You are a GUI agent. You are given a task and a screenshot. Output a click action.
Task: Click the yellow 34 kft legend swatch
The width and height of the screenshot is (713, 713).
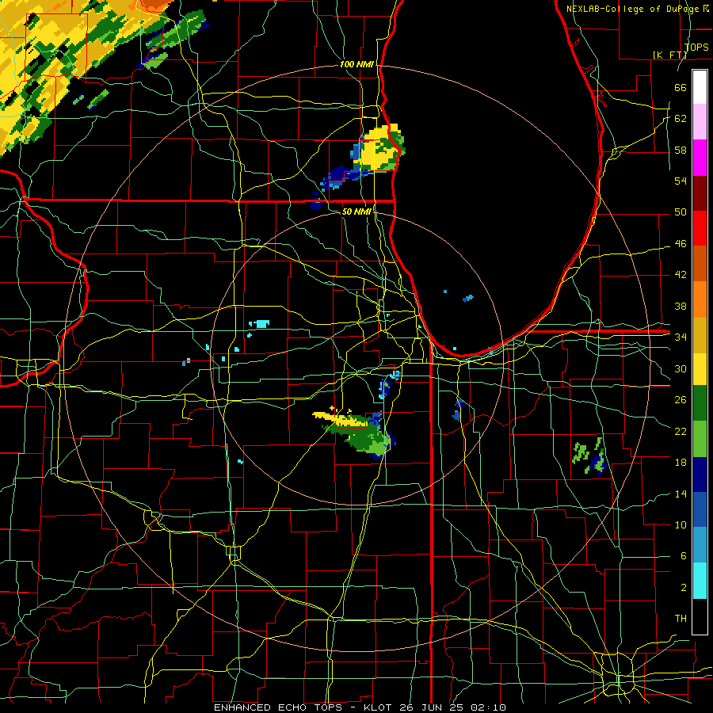[700, 369]
